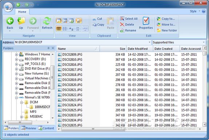Open the Forward button history dropdown arrow
Screen dimensions: 209x140
pos(33,31)
